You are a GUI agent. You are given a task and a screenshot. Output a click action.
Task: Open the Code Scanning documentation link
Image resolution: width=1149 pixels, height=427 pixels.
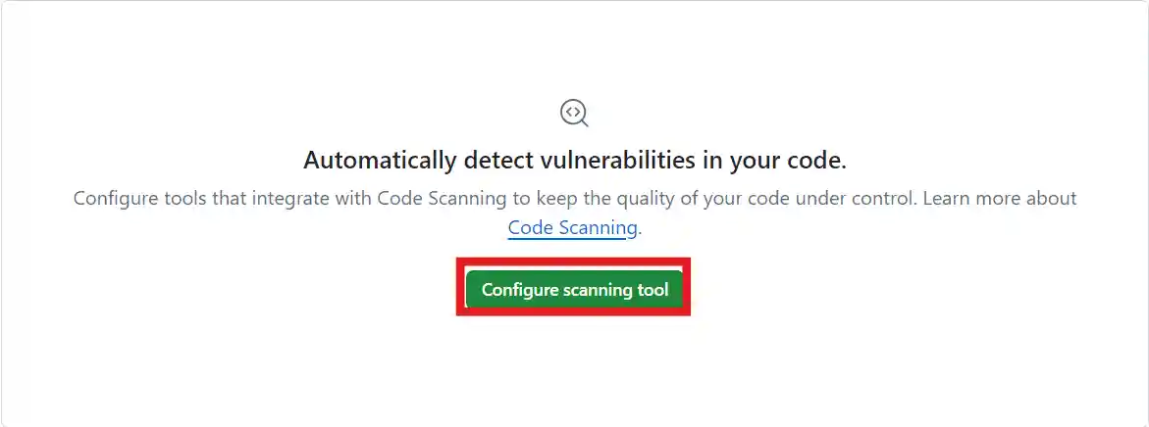click(x=572, y=228)
